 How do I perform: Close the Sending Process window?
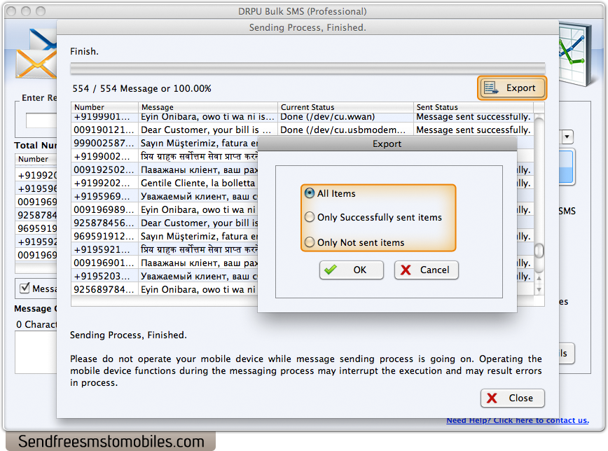tap(512, 398)
